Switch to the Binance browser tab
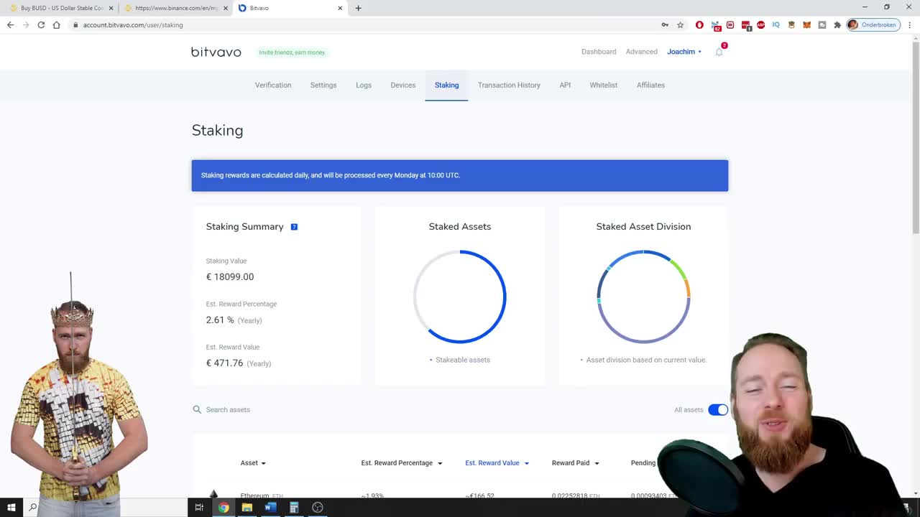 176,8
